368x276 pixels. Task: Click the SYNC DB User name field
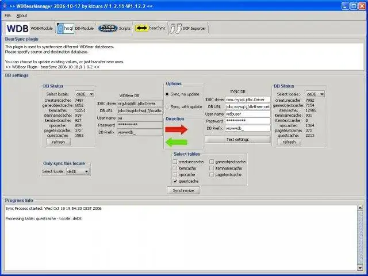248,114
